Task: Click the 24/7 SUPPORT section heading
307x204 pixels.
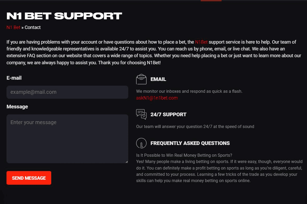Action: pos(168,114)
